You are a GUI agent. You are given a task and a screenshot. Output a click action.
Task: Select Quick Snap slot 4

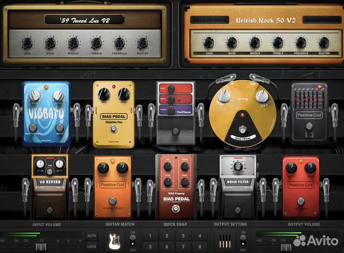click(x=200, y=236)
